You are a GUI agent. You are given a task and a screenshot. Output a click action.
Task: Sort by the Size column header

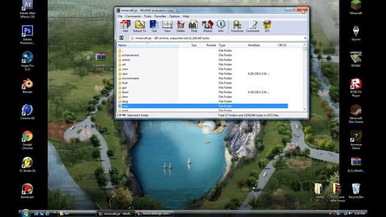pyautogui.click(x=188, y=45)
